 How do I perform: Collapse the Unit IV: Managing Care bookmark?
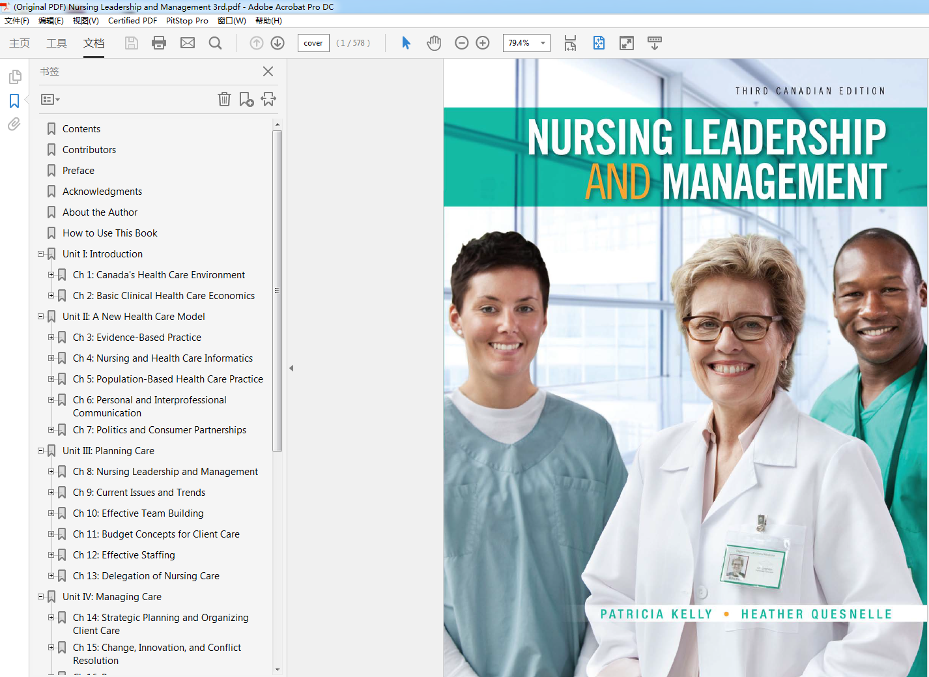(x=41, y=597)
